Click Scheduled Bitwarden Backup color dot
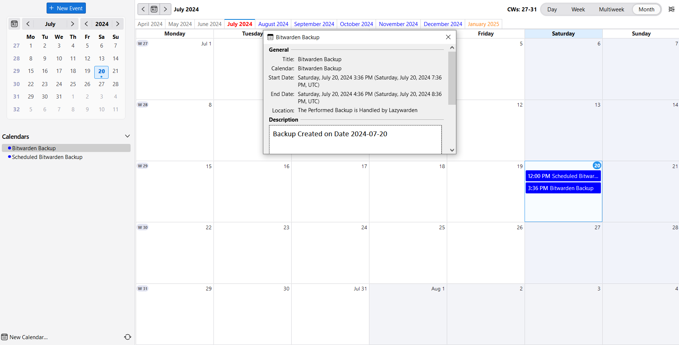The height and width of the screenshot is (345, 679). pos(10,157)
